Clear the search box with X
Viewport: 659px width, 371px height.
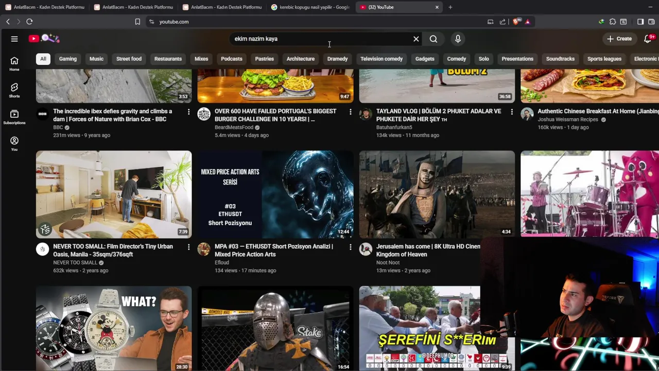416,39
